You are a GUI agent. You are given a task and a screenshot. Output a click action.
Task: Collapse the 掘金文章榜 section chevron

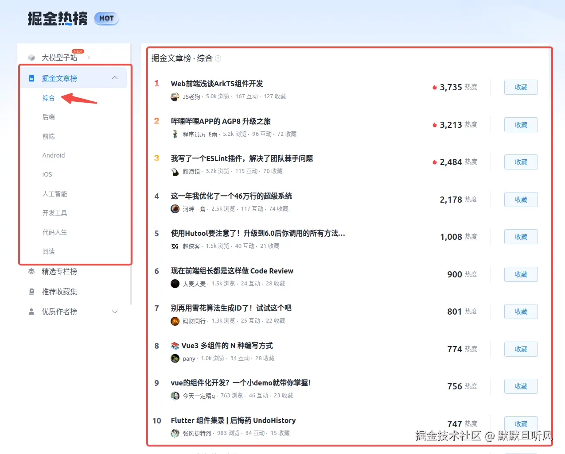tap(115, 78)
